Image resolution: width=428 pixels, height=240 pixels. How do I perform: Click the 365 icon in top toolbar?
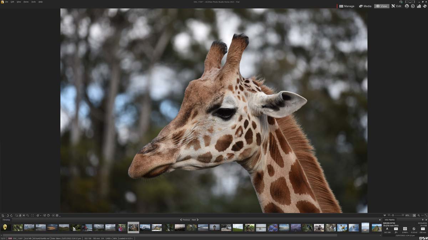click(413, 6)
